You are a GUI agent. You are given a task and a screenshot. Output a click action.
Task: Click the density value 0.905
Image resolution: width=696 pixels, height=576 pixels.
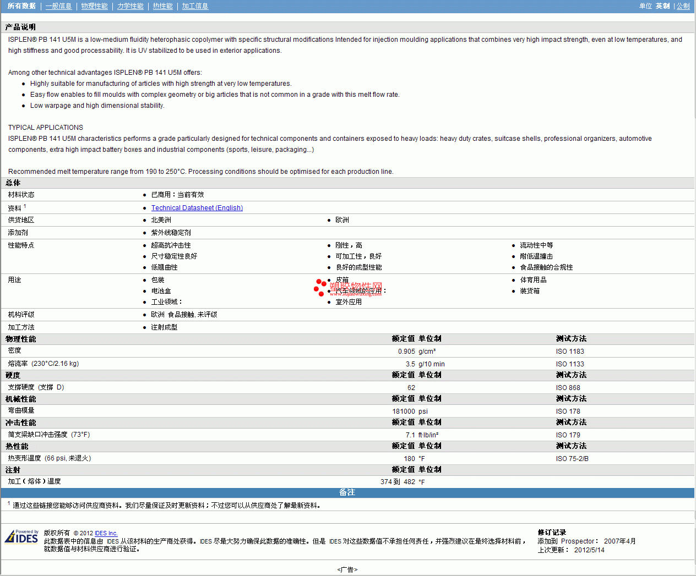click(406, 352)
